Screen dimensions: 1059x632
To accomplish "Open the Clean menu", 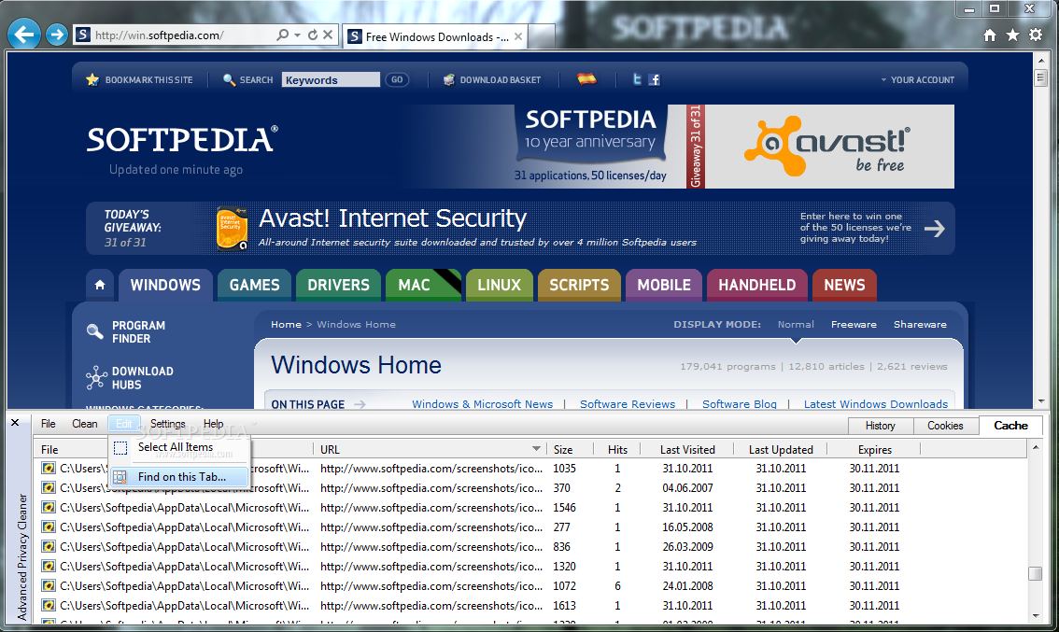I will (x=84, y=424).
